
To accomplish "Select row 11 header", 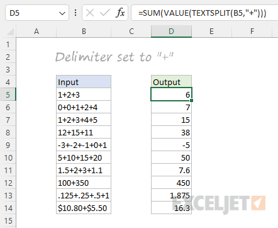I will tap(8, 170).
